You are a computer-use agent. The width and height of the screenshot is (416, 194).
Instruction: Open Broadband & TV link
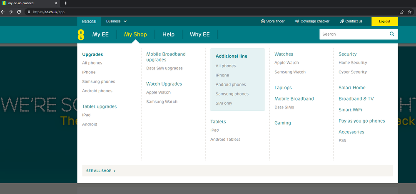(x=356, y=99)
